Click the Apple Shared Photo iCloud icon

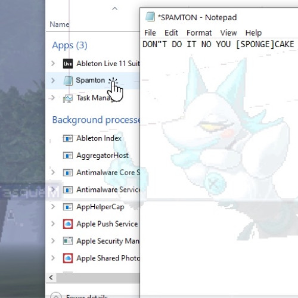pyautogui.click(x=68, y=258)
